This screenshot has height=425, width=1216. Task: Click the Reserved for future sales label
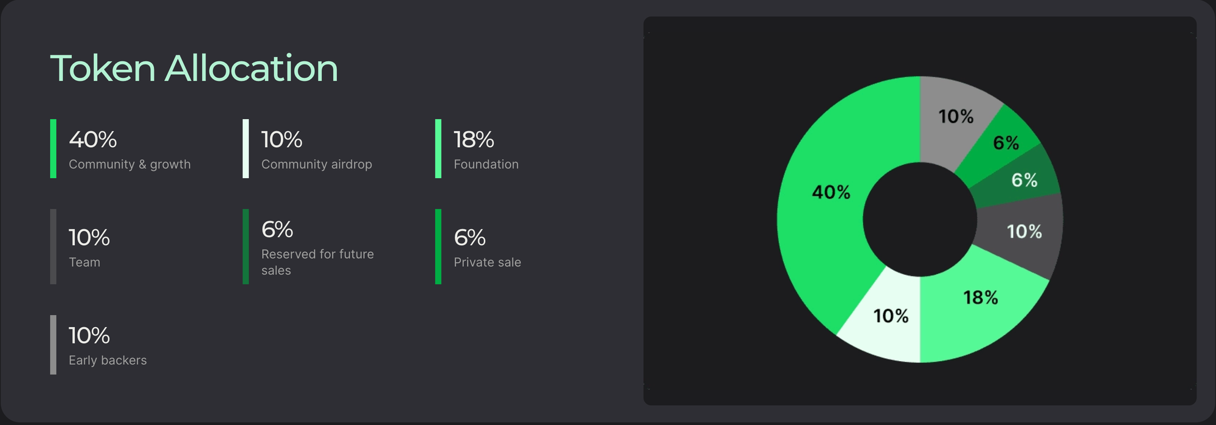point(317,262)
